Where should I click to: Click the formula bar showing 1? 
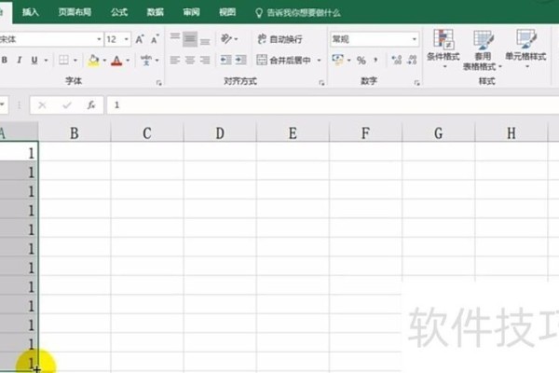point(333,105)
